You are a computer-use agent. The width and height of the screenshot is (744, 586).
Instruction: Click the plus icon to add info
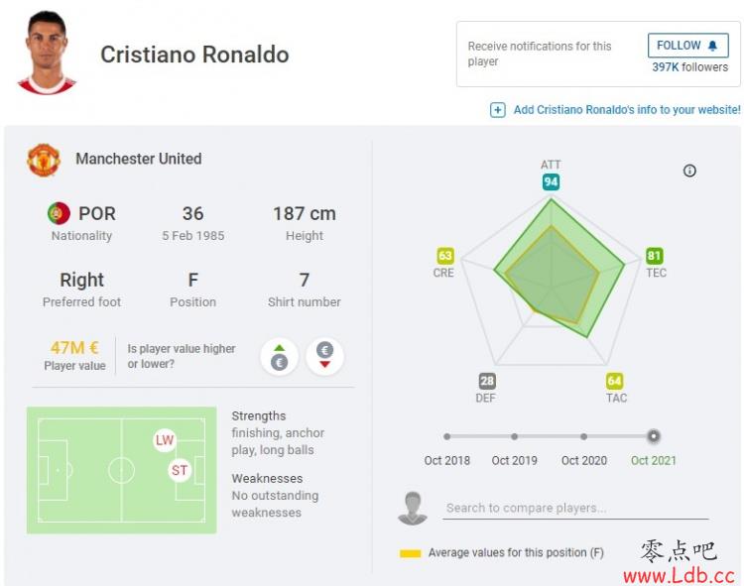click(x=497, y=110)
